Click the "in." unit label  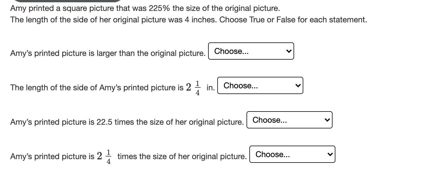coord(210,88)
